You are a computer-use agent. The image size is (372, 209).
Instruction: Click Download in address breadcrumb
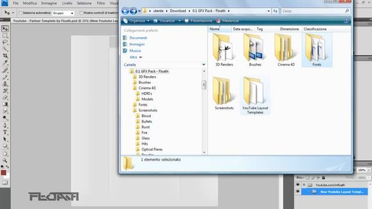coord(178,11)
